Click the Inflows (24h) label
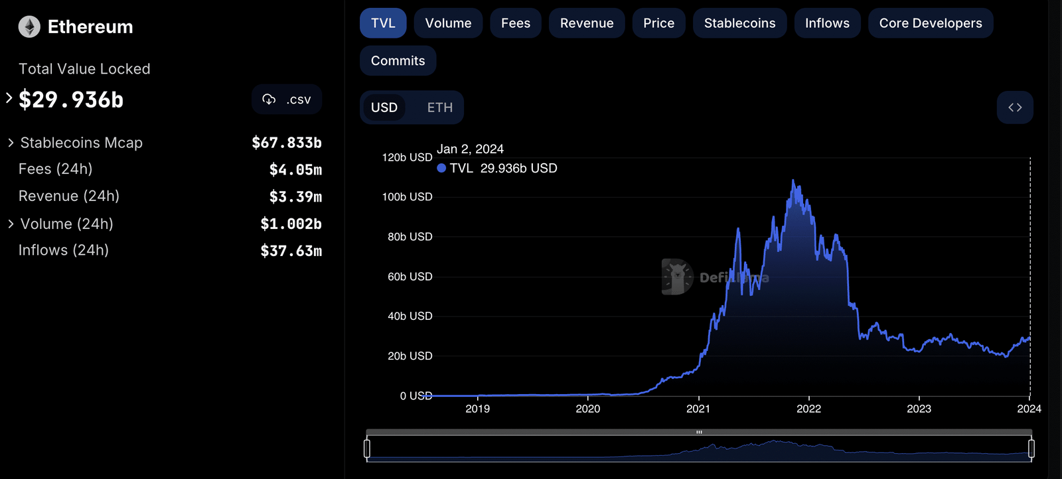 (x=64, y=250)
